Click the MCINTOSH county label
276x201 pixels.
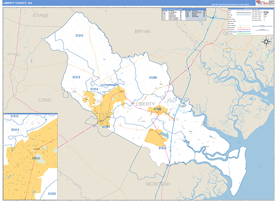point(158,184)
